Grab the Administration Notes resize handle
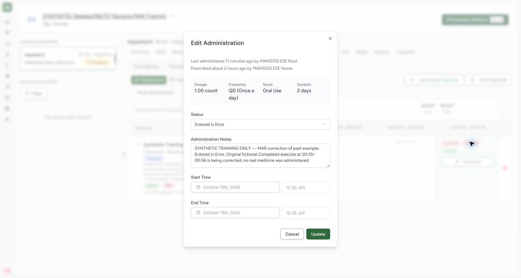Image resolution: width=521 pixels, height=278 pixels. pos(328,166)
